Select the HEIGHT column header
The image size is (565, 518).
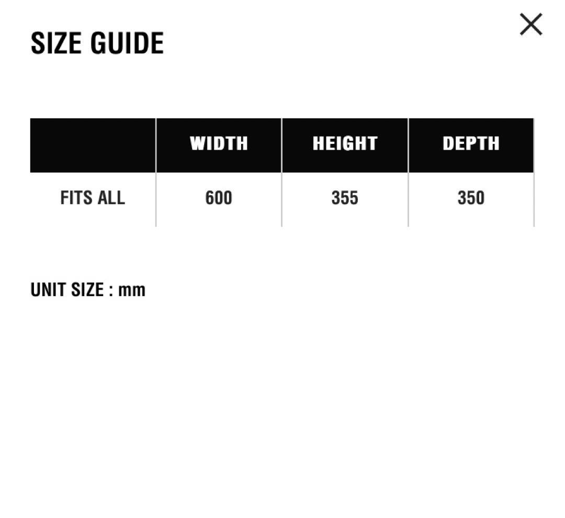point(345,143)
